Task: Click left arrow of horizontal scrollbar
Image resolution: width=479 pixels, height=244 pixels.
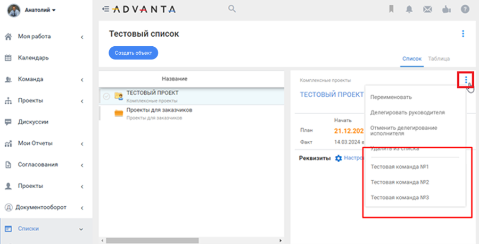Action: (102, 241)
